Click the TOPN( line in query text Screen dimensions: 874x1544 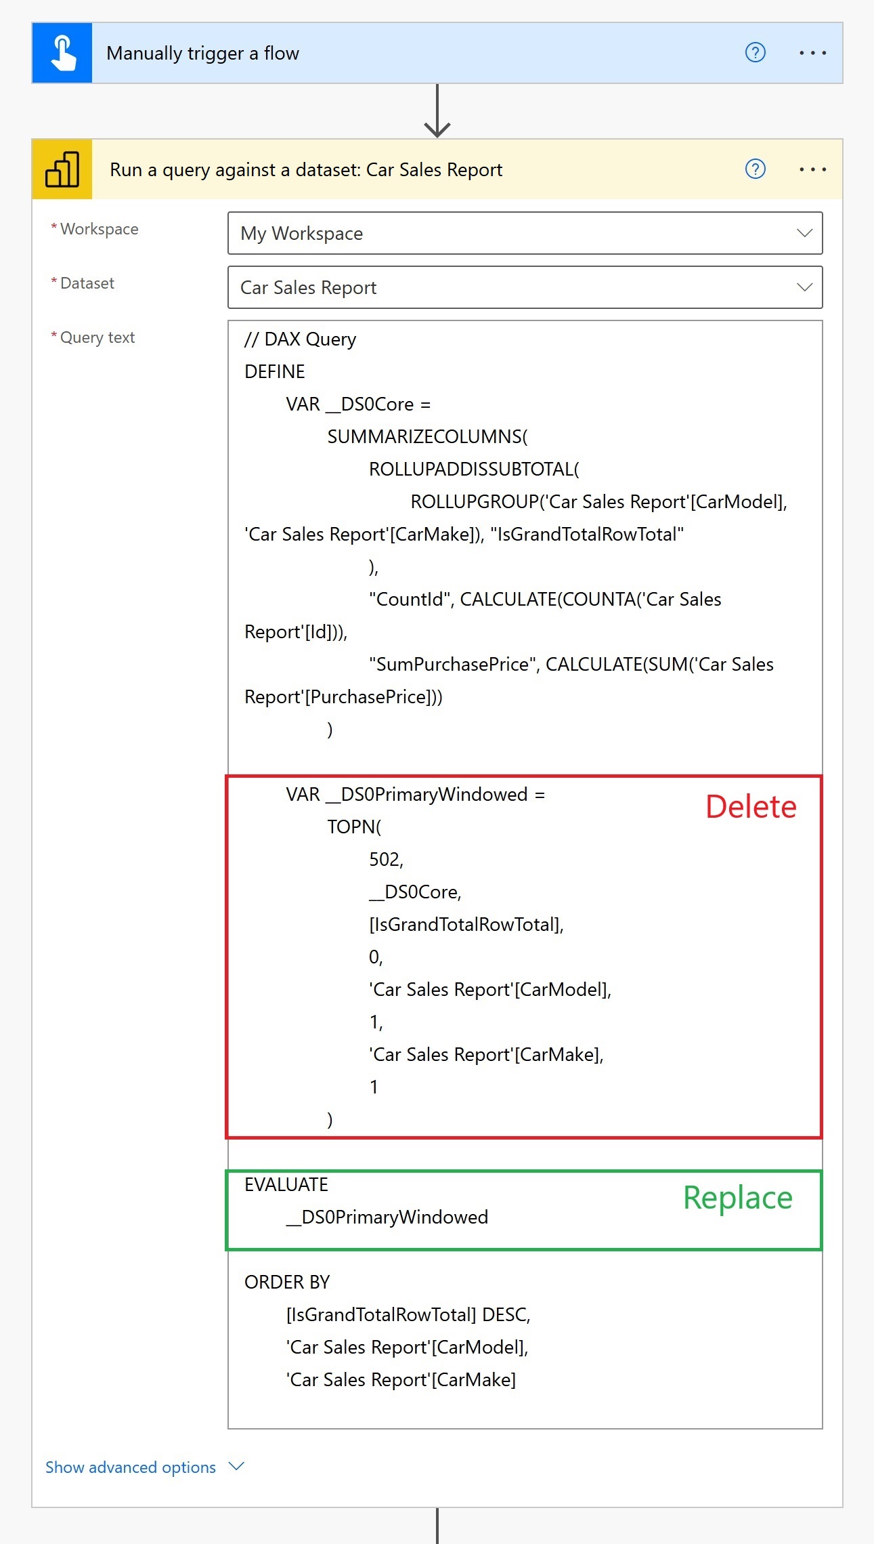(x=354, y=827)
